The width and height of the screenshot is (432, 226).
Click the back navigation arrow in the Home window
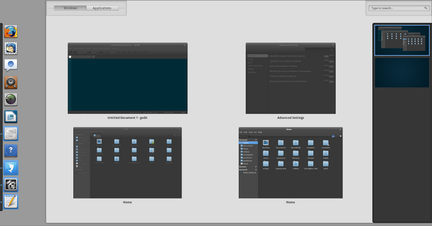pyautogui.click(x=241, y=136)
